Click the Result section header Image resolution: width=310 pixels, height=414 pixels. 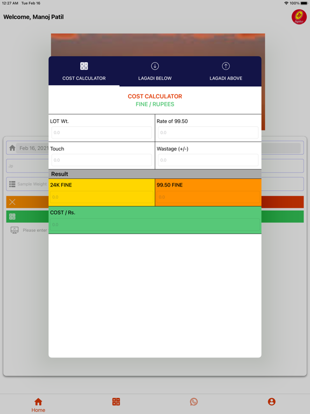155,174
